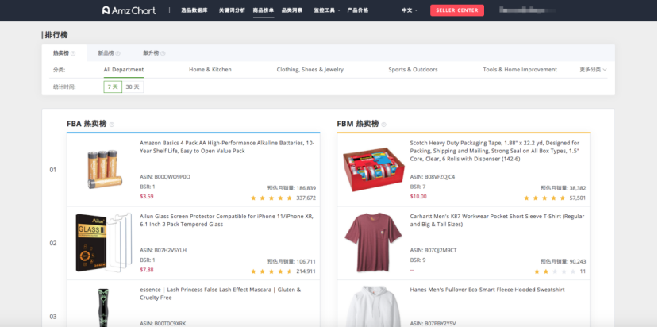This screenshot has width=658, height=327.
Task: Click the SELLER CENTER button
Action: point(457,10)
